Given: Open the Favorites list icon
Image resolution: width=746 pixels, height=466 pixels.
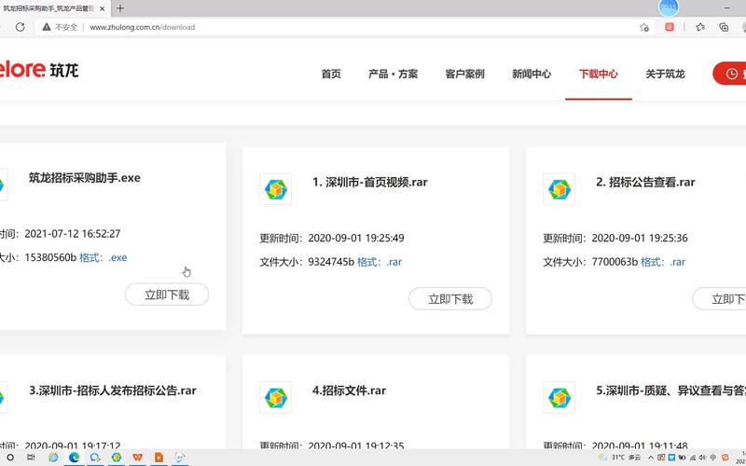Looking at the screenshot, I should point(700,27).
